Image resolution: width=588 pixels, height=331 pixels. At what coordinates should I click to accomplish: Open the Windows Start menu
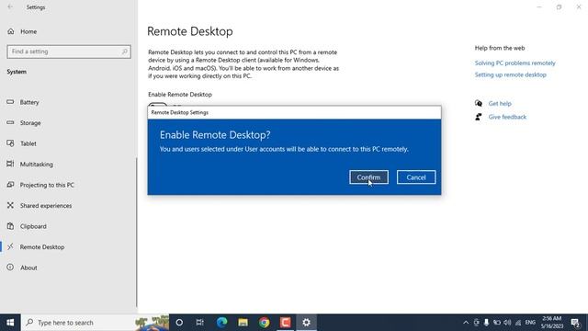[x=10, y=323]
